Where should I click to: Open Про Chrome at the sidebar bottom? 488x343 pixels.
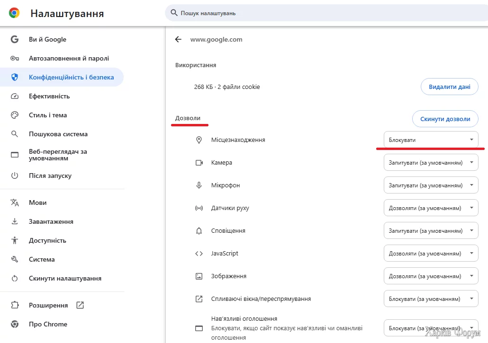click(x=47, y=324)
